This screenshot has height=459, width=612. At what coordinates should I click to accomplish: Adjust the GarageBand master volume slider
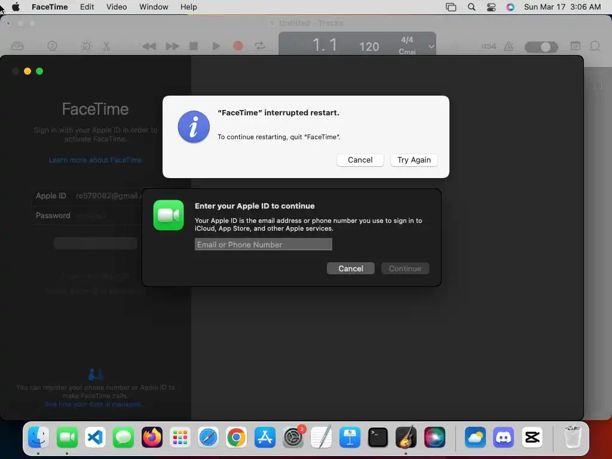click(x=541, y=47)
